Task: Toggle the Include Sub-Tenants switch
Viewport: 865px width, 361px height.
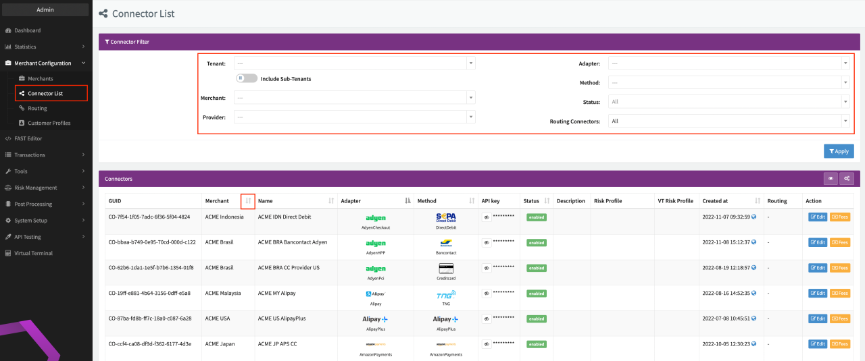Action: (247, 78)
